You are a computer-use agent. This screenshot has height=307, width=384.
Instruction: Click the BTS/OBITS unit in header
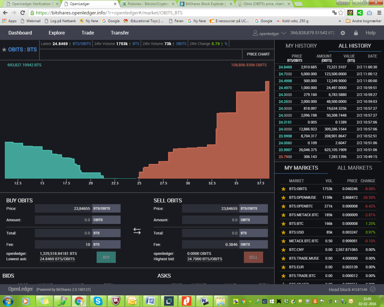82,44
